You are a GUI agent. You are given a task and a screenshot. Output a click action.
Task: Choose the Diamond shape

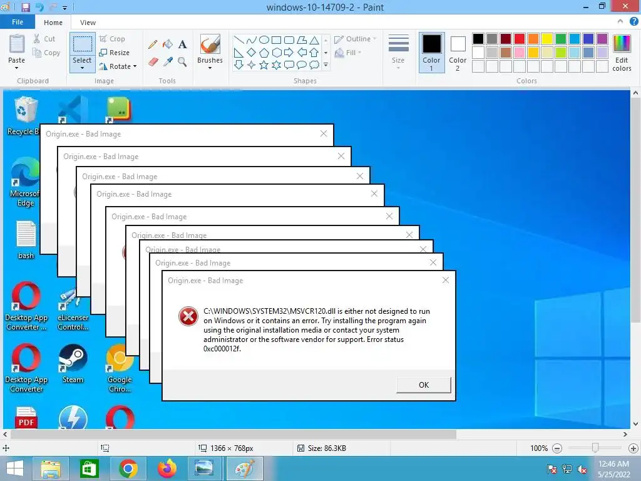pos(252,53)
